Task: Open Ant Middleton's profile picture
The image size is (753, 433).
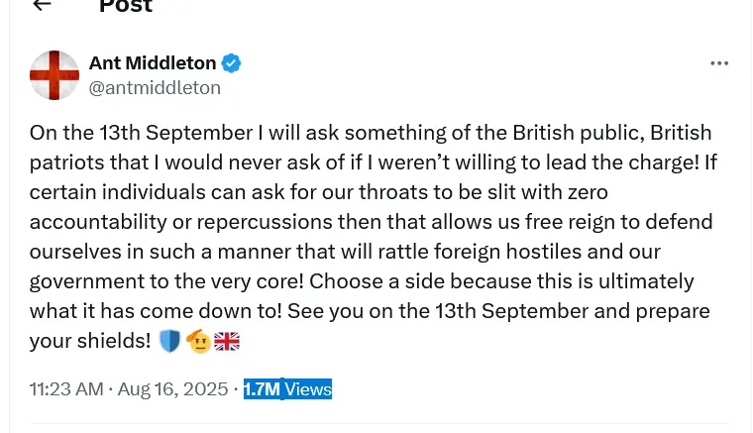Action: click(54, 75)
